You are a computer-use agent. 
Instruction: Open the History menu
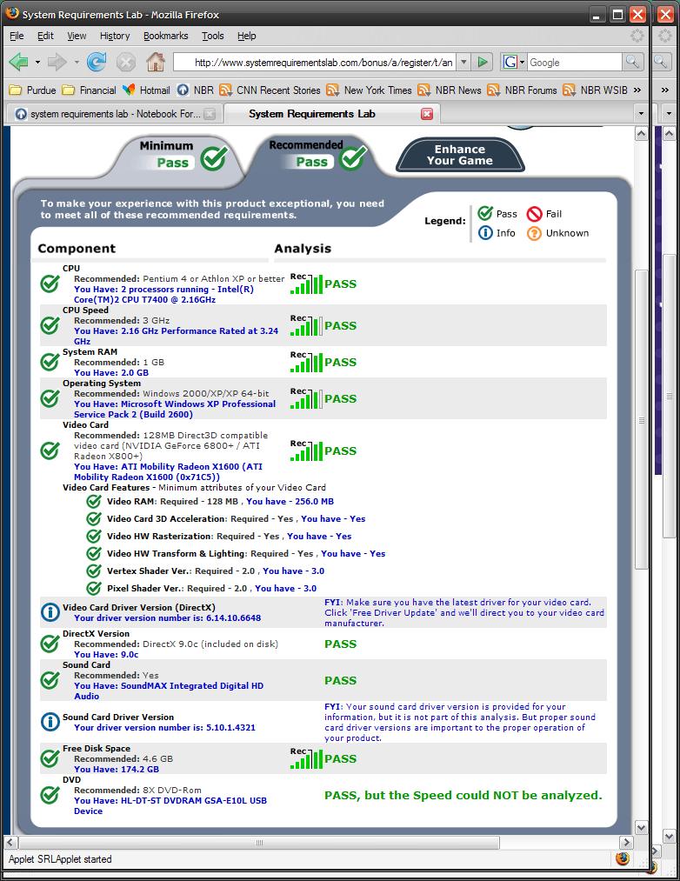coord(115,36)
